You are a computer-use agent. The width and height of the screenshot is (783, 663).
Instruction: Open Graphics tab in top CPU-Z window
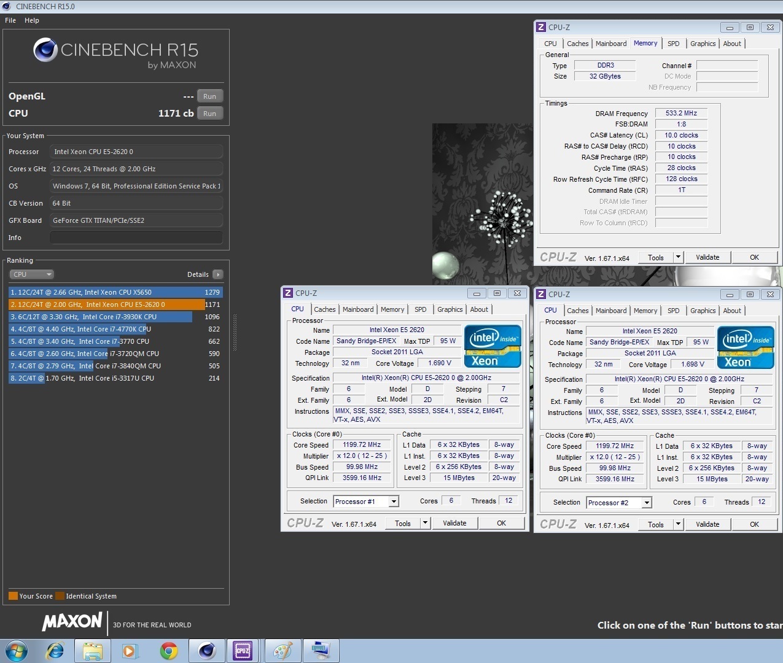pos(703,44)
